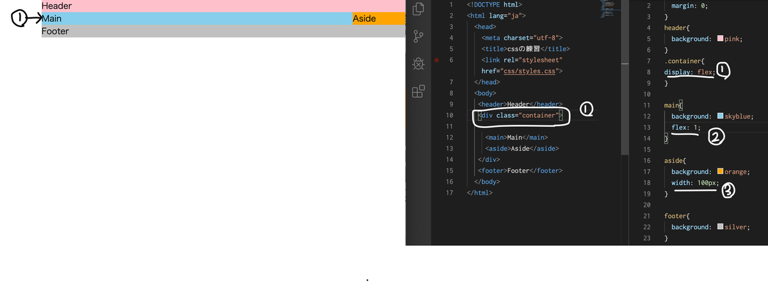Toggle the red breakpoint dot beside line 6
Image resolution: width=768 pixels, height=292 pixels.
click(436, 60)
